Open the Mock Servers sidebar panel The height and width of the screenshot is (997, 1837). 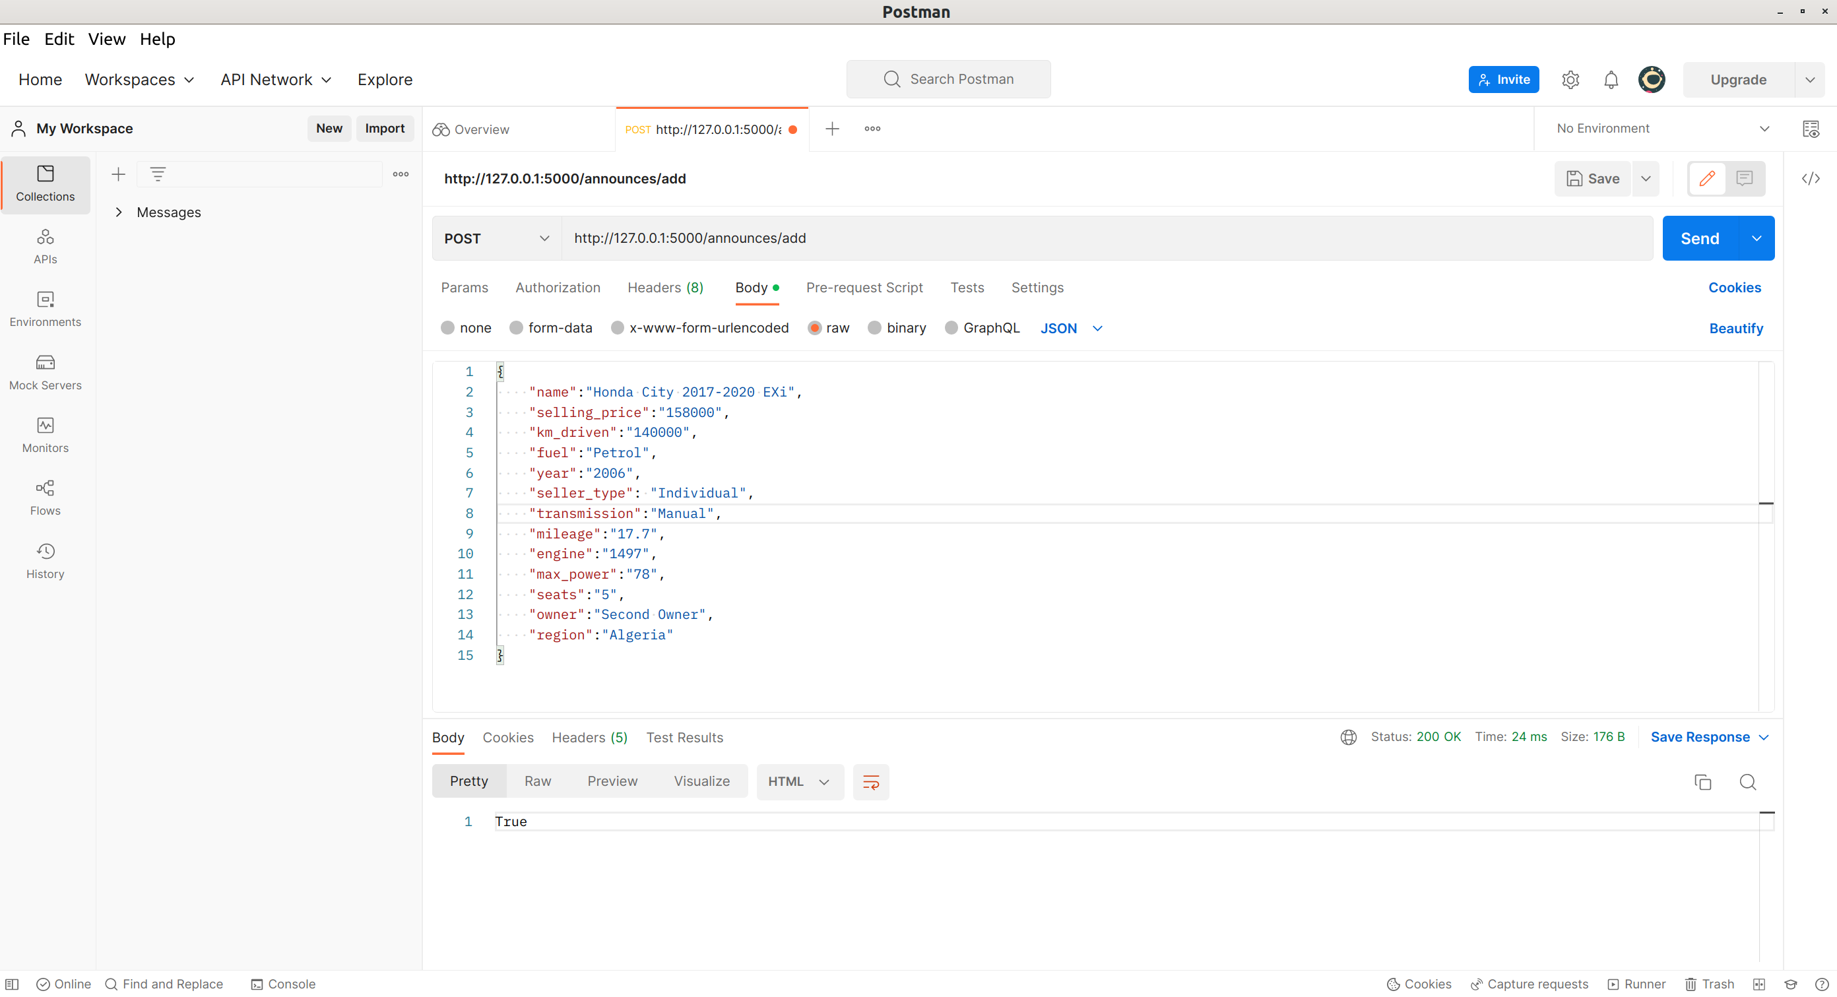point(45,371)
